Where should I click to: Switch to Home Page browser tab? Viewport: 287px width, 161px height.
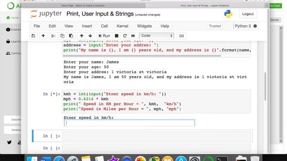click(83, 6)
